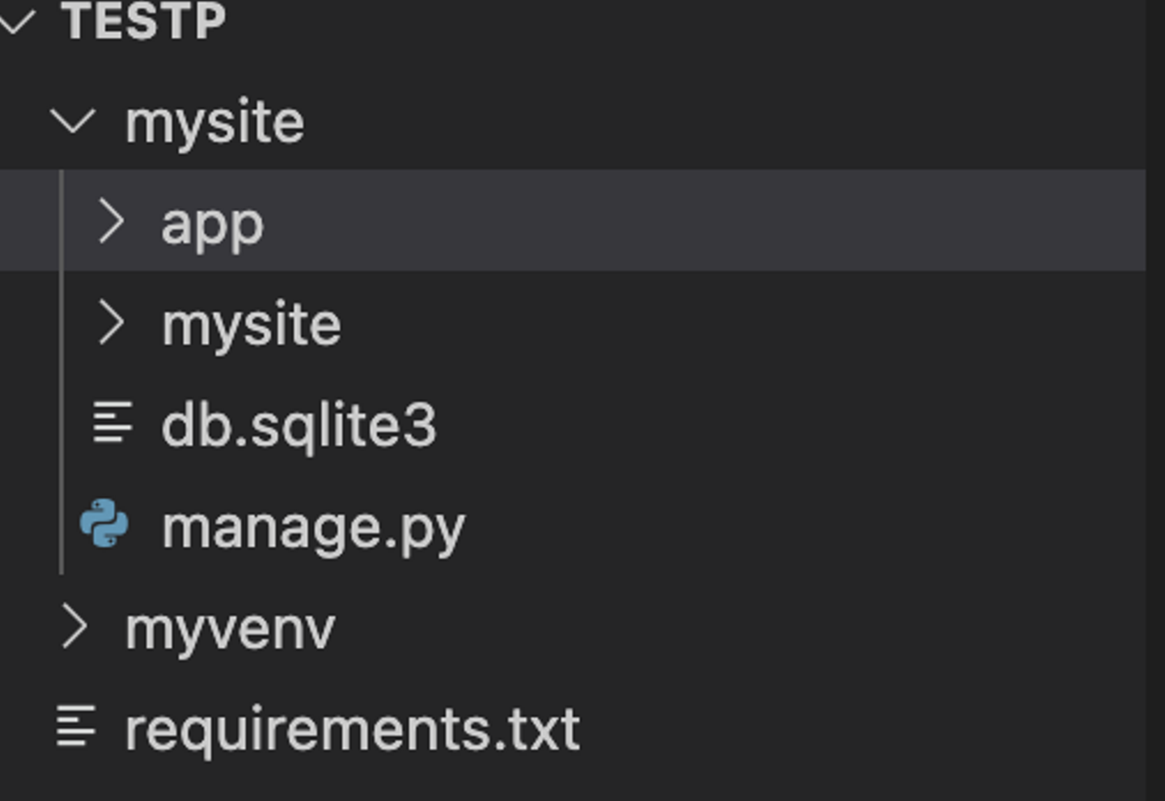Open the db.sqlite3 file name
The width and height of the screenshot is (1165, 801).
[299, 426]
